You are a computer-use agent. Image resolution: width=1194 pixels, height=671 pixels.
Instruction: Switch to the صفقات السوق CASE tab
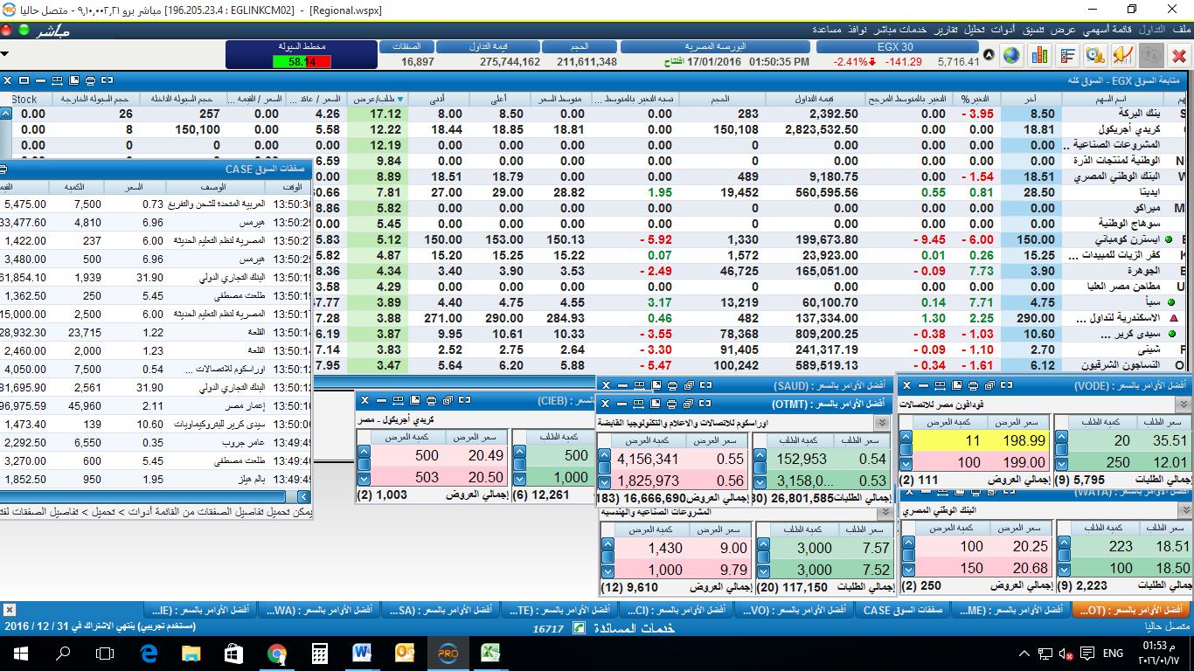[x=903, y=610]
